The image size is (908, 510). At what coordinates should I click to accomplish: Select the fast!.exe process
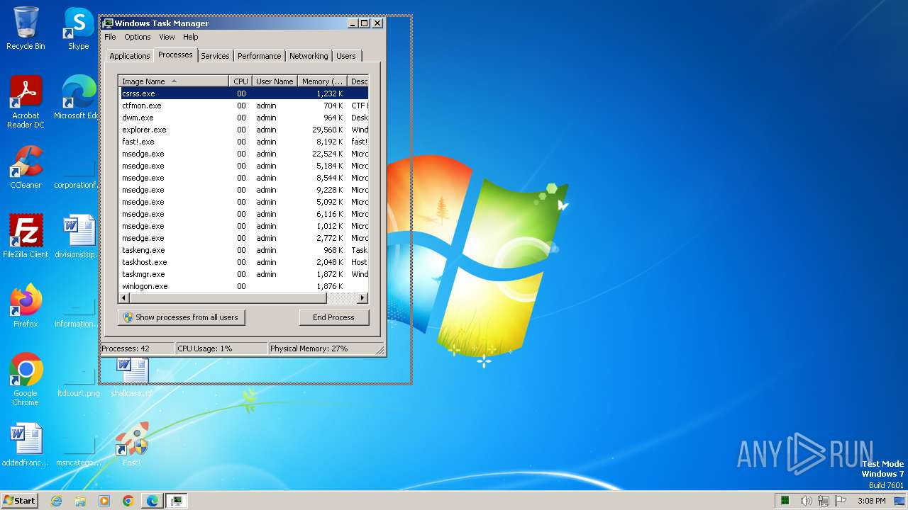pos(243,142)
